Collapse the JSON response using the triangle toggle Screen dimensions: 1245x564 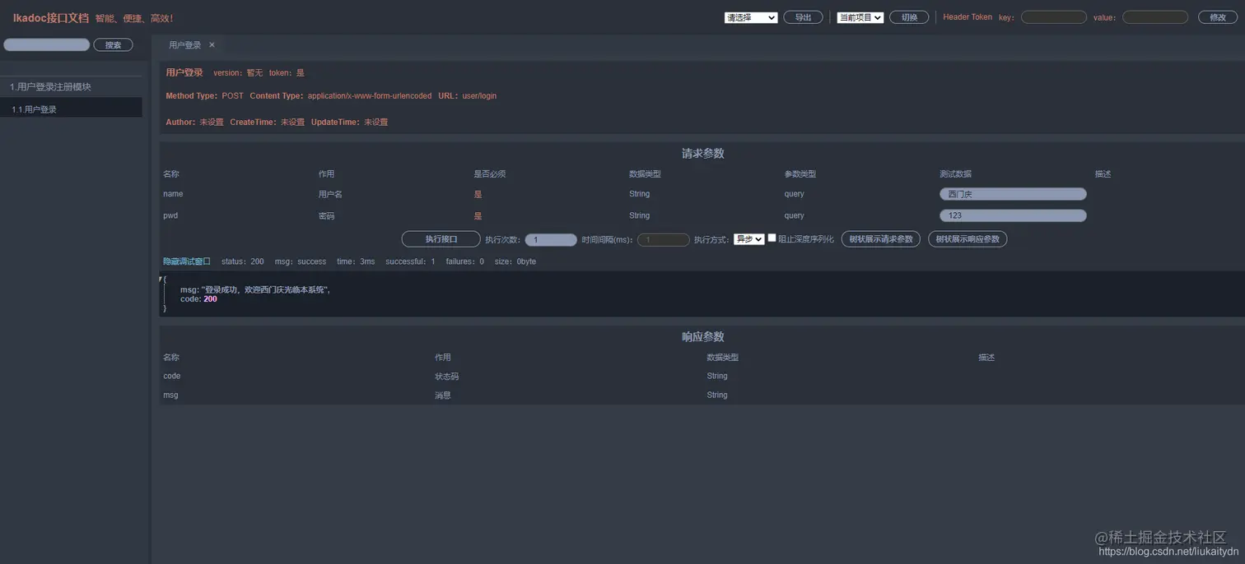161,280
